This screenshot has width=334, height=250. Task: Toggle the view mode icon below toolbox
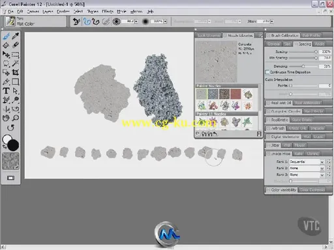click(x=10, y=178)
